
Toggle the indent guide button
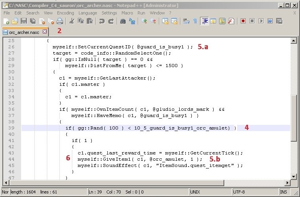(204, 21)
